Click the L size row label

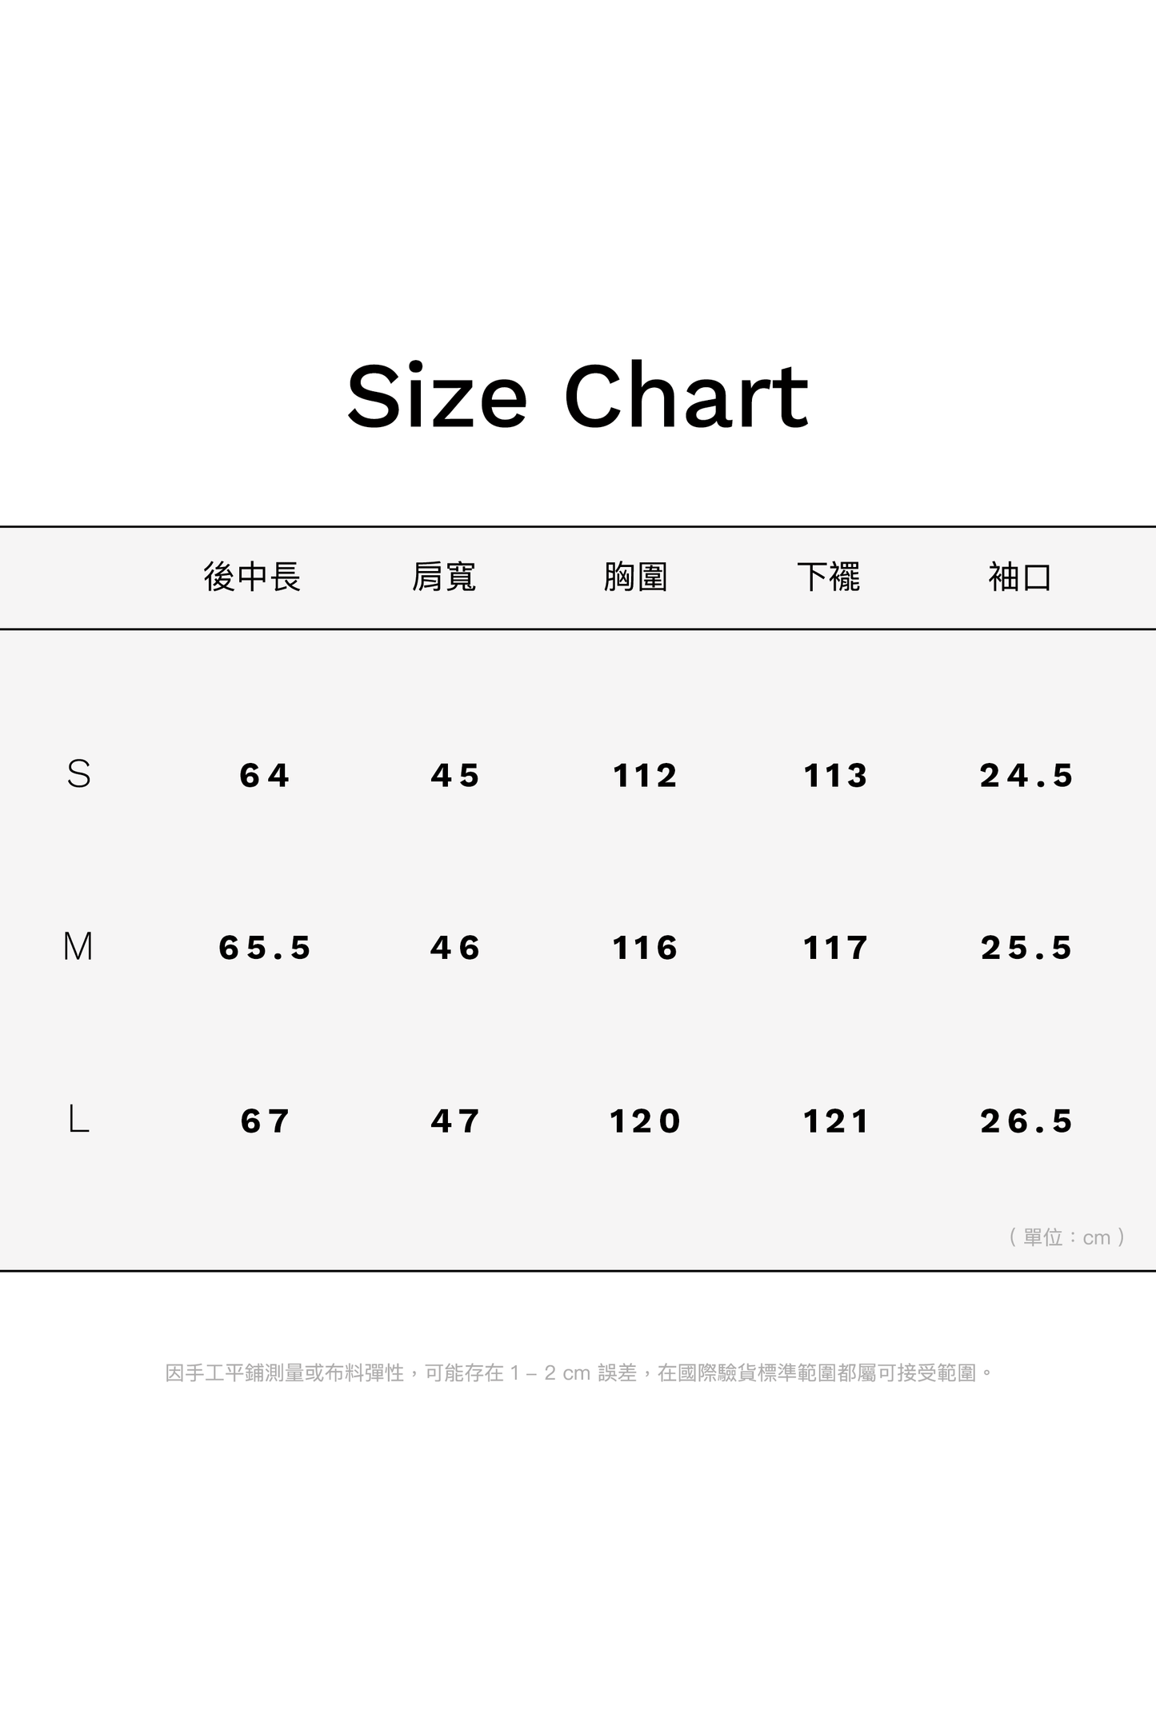(x=78, y=1120)
